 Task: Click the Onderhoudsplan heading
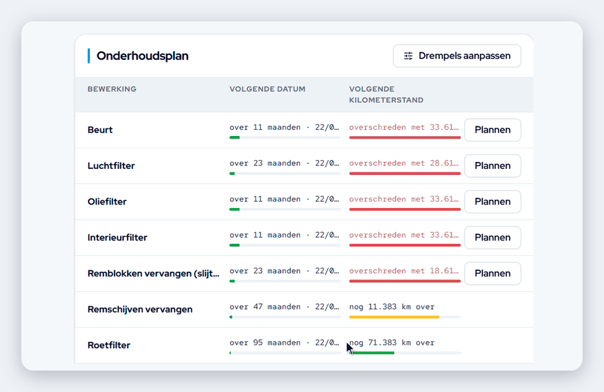[x=143, y=56]
